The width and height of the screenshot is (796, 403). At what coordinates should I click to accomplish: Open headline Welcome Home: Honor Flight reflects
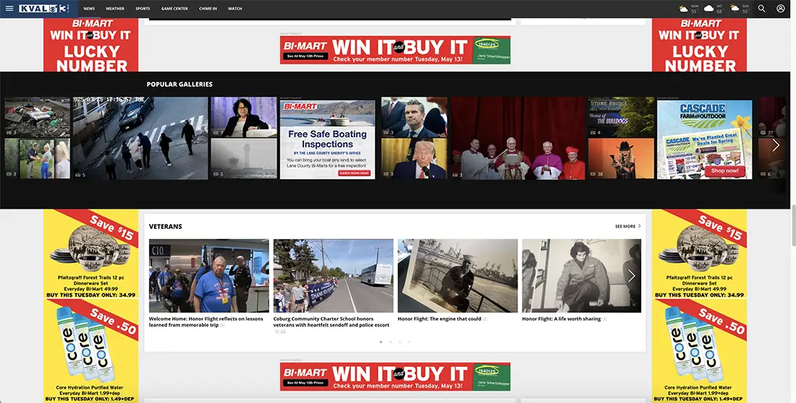[x=206, y=322]
